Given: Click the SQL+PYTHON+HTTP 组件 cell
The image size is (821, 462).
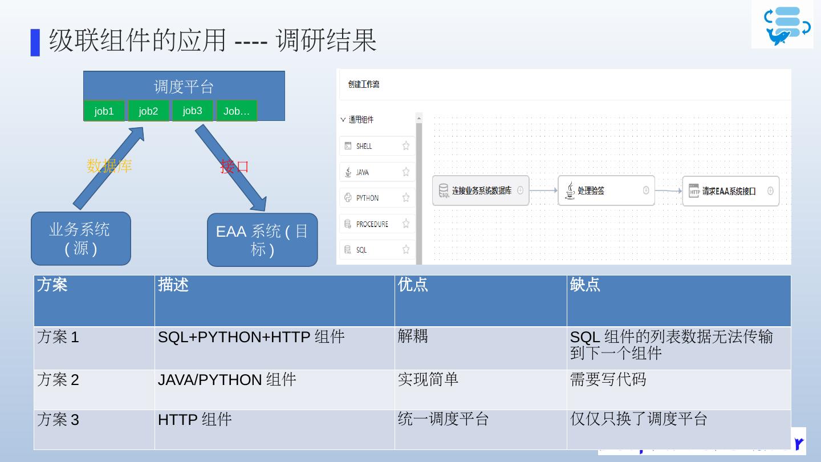Looking at the screenshot, I should pos(274,348).
